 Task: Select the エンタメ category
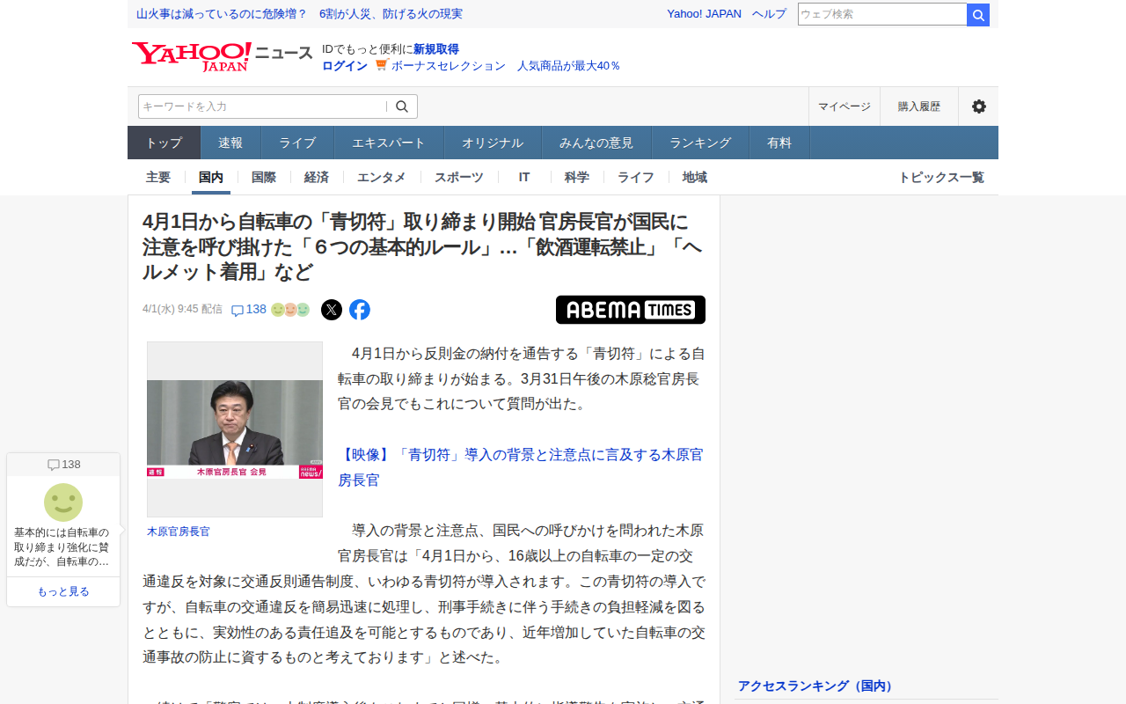click(x=382, y=177)
